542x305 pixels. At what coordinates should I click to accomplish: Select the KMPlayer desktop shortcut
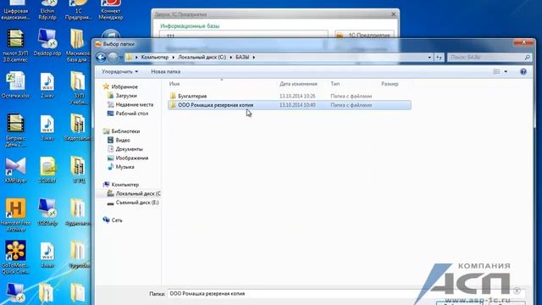pos(15,169)
